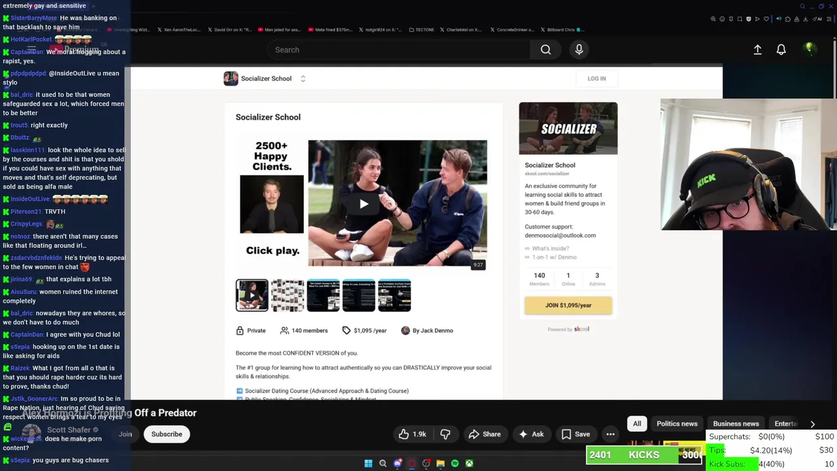
Task: Click the JOIN $1,095/year button
Action: (568, 305)
